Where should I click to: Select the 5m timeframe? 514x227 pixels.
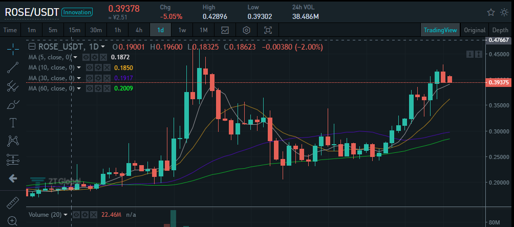pos(53,30)
